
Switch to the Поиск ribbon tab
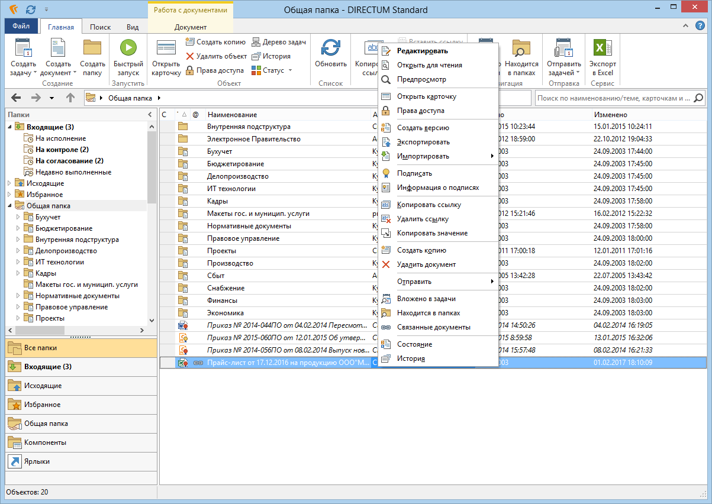(x=100, y=27)
